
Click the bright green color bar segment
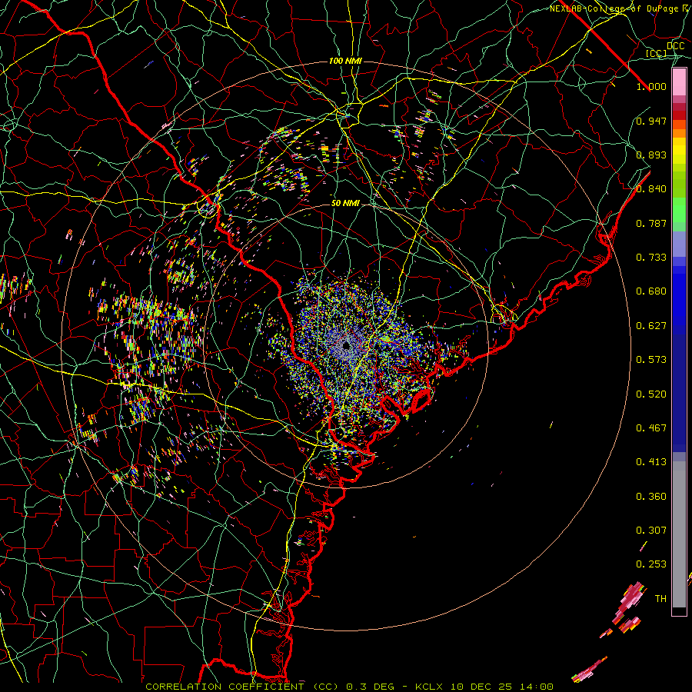point(679,210)
